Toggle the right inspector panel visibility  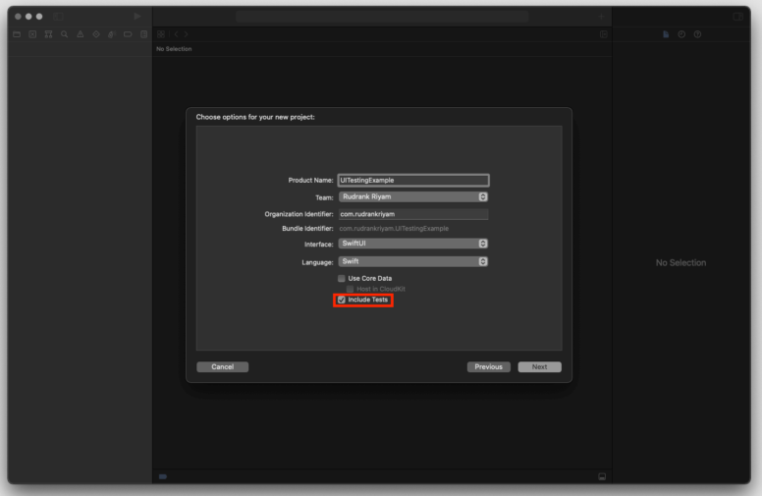coord(737,16)
